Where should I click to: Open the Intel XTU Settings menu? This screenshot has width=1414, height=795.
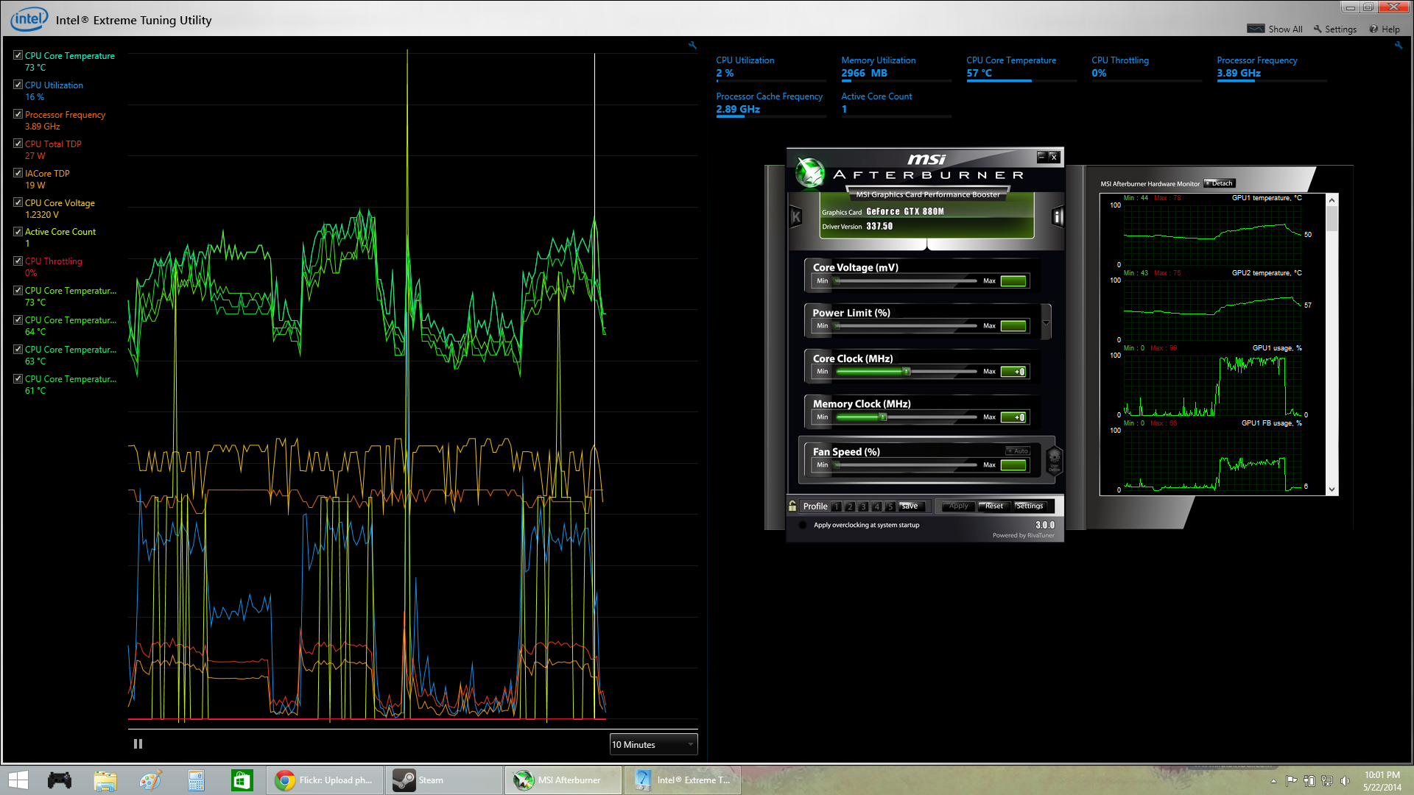[x=1334, y=29]
